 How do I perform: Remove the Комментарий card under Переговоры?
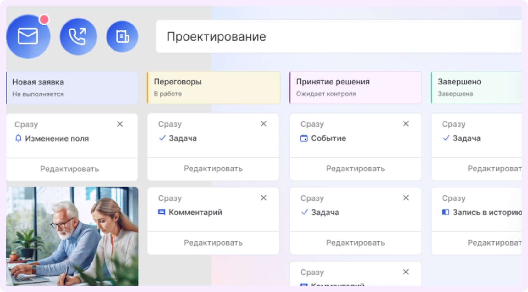tap(263, 198)
